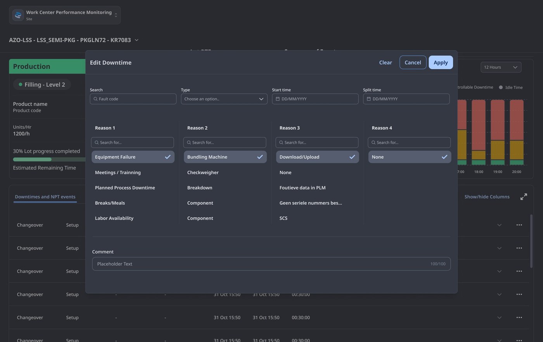
Task: Click the Reason 2 search magnifier icon
Action: pyautogui.click(x=189, y=143)
